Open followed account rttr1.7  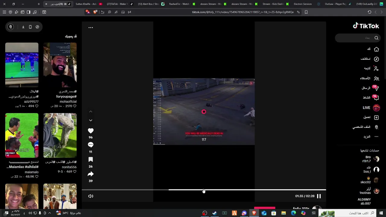pos(371,159)
